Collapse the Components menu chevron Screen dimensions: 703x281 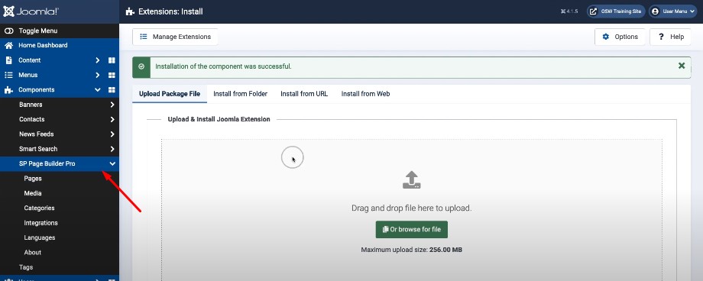[x=97, y=89]
